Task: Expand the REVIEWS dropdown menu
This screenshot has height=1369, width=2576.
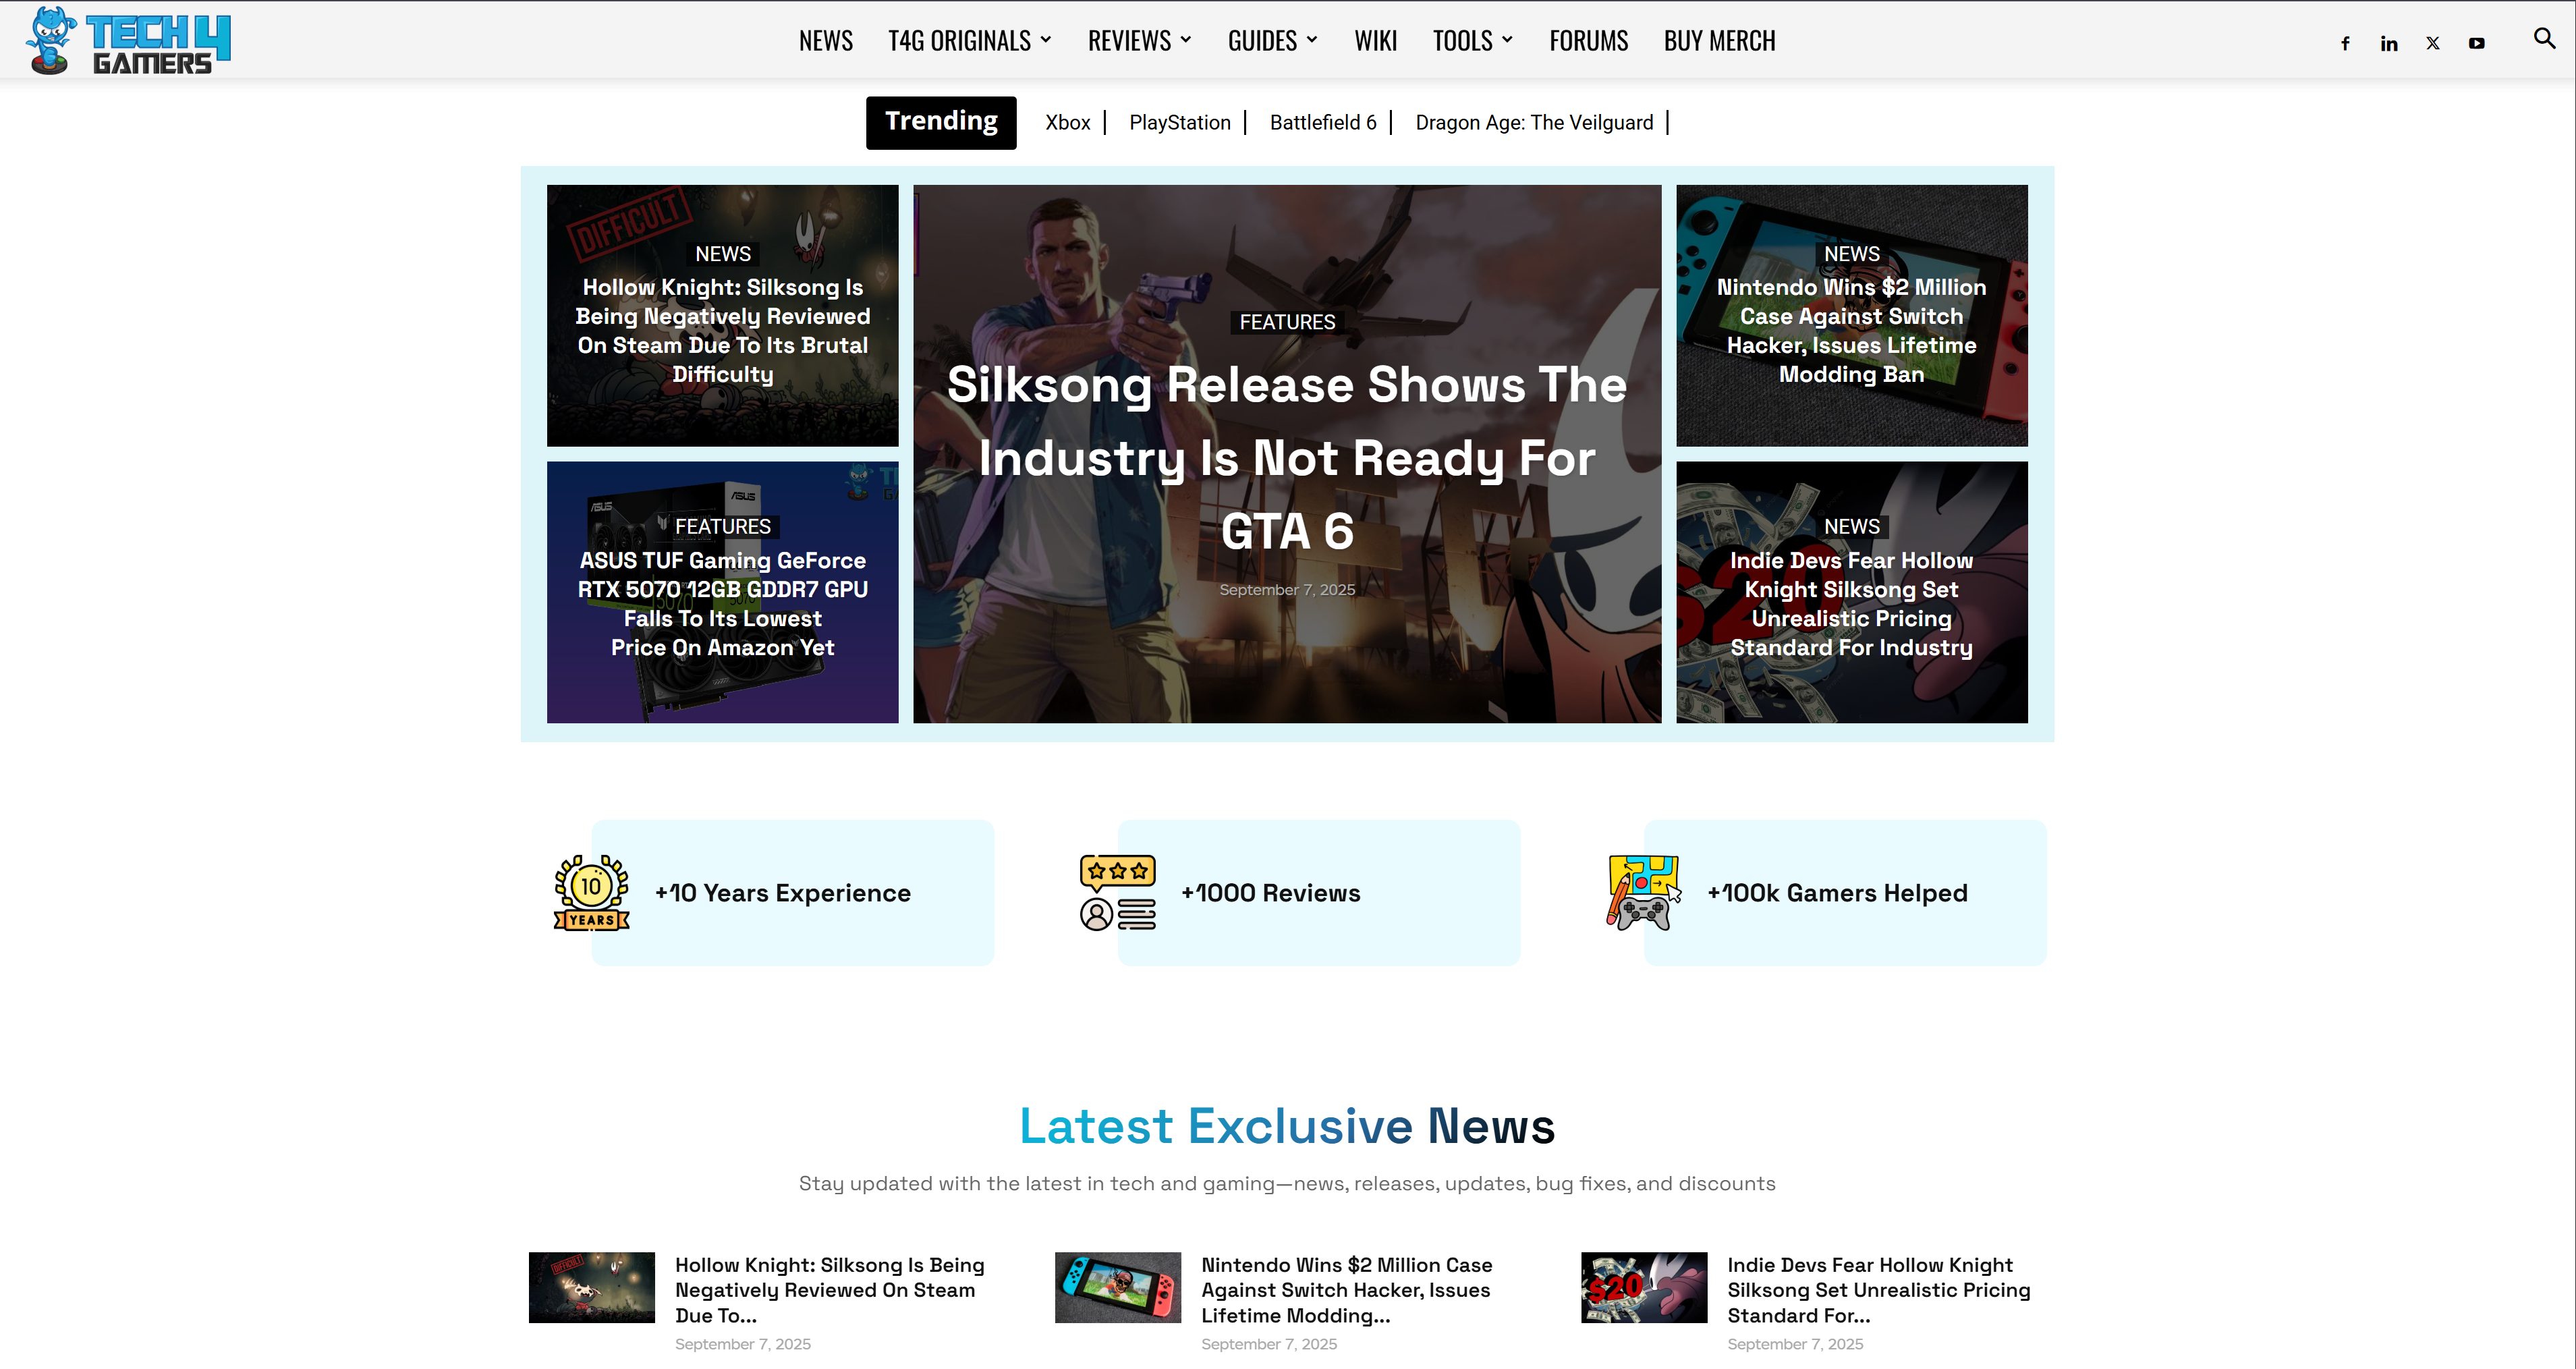Action: [x=1139, y=40]
